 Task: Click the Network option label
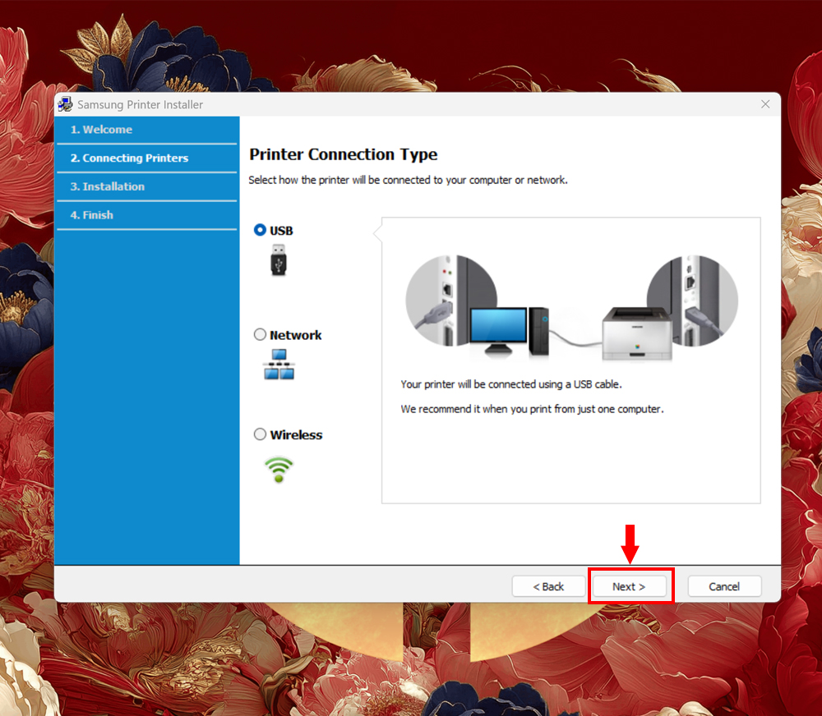pyautogui.click(x=295, y=335)
